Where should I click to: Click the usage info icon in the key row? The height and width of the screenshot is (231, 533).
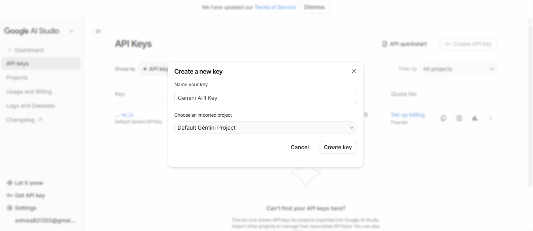click(459, 118)
